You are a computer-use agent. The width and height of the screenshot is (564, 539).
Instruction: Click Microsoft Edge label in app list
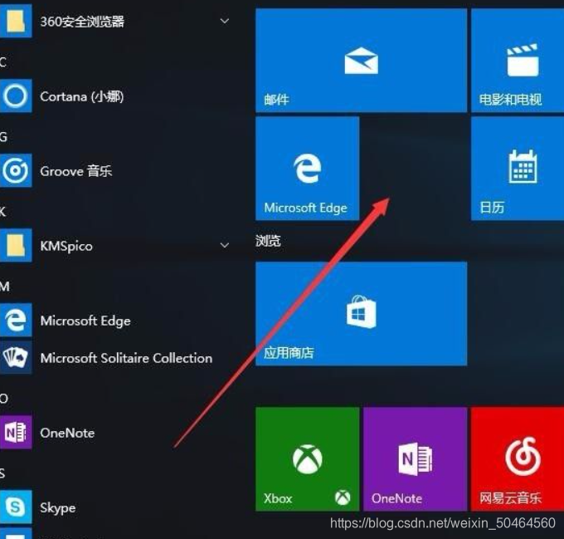pos(85,321)
